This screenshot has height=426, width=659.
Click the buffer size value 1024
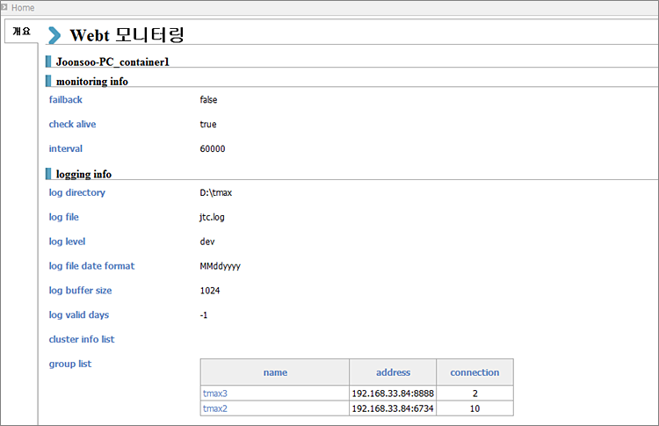click(x=210, y=291)
